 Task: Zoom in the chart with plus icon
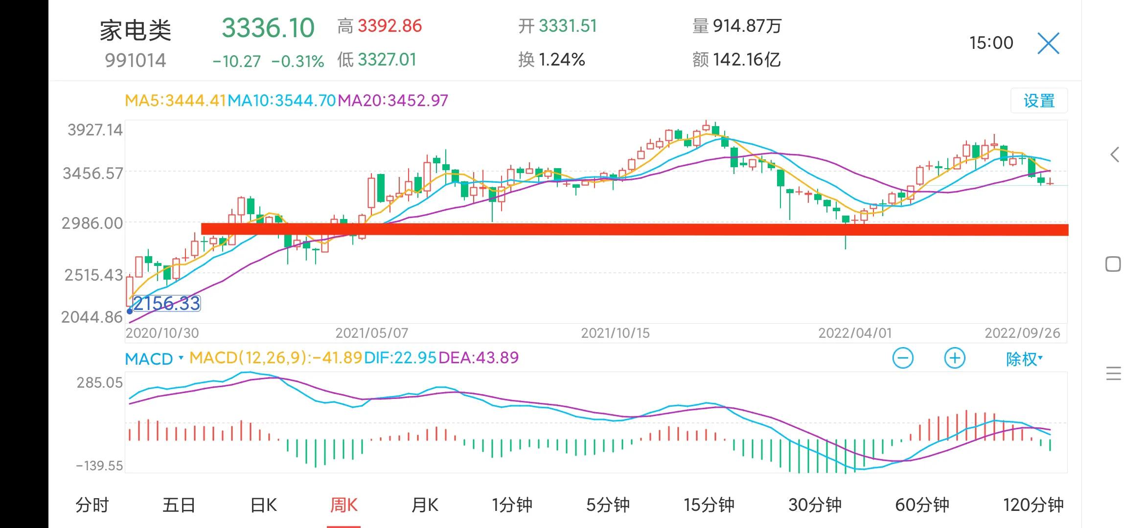point(954,358)
